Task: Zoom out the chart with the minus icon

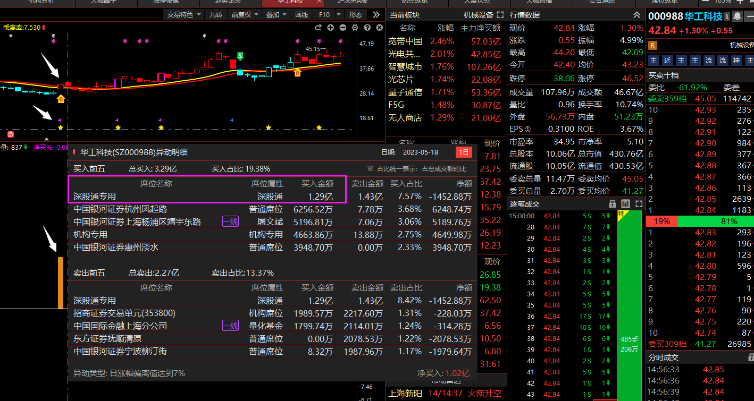Action: (342, 27)
